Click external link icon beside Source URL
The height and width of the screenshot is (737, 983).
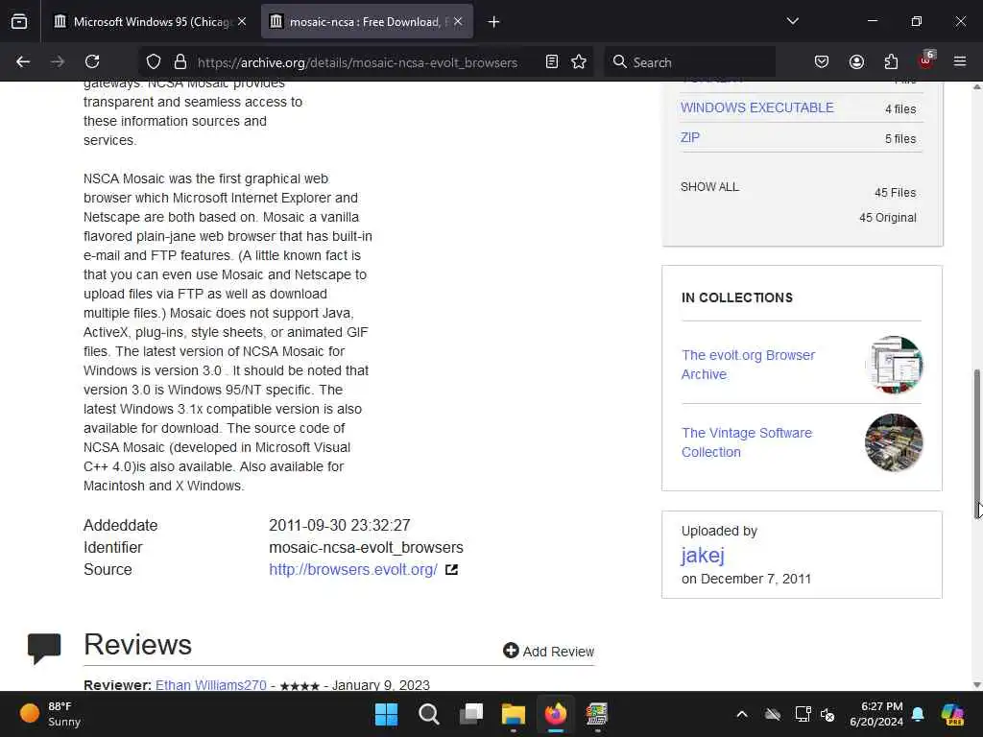coord(451,570)
